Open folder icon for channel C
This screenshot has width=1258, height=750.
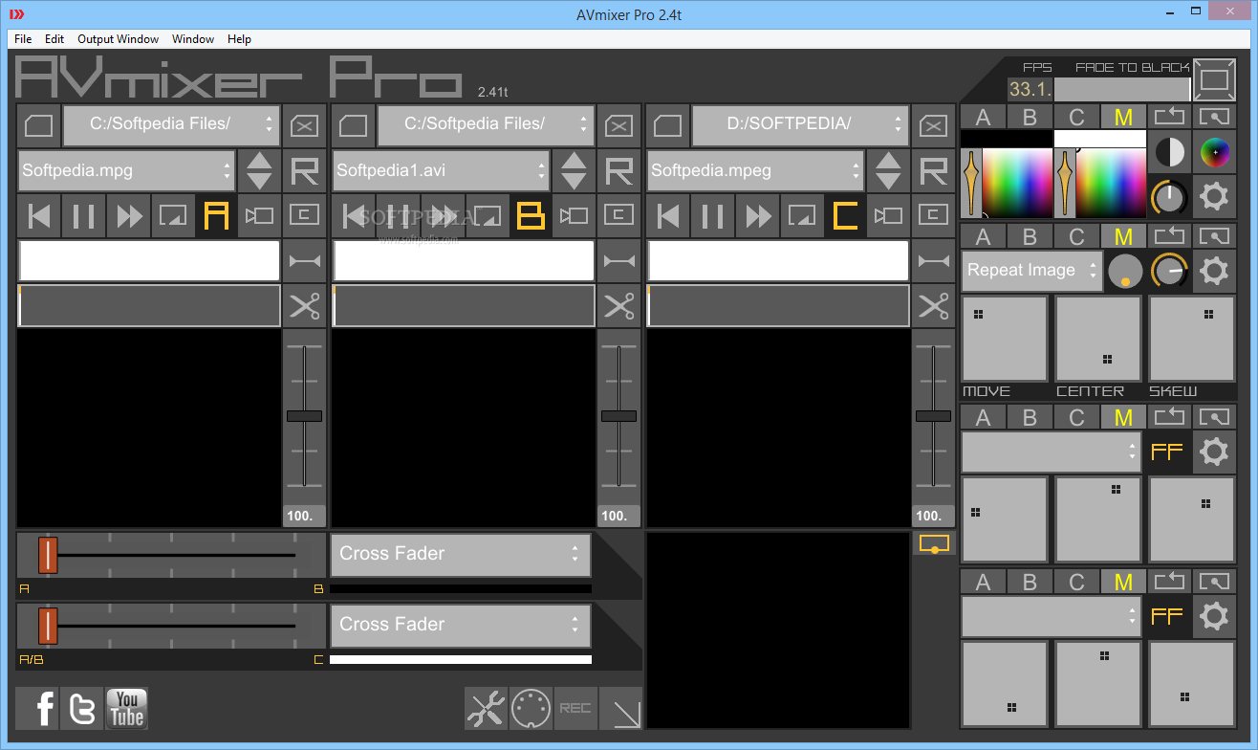point(667,126)
